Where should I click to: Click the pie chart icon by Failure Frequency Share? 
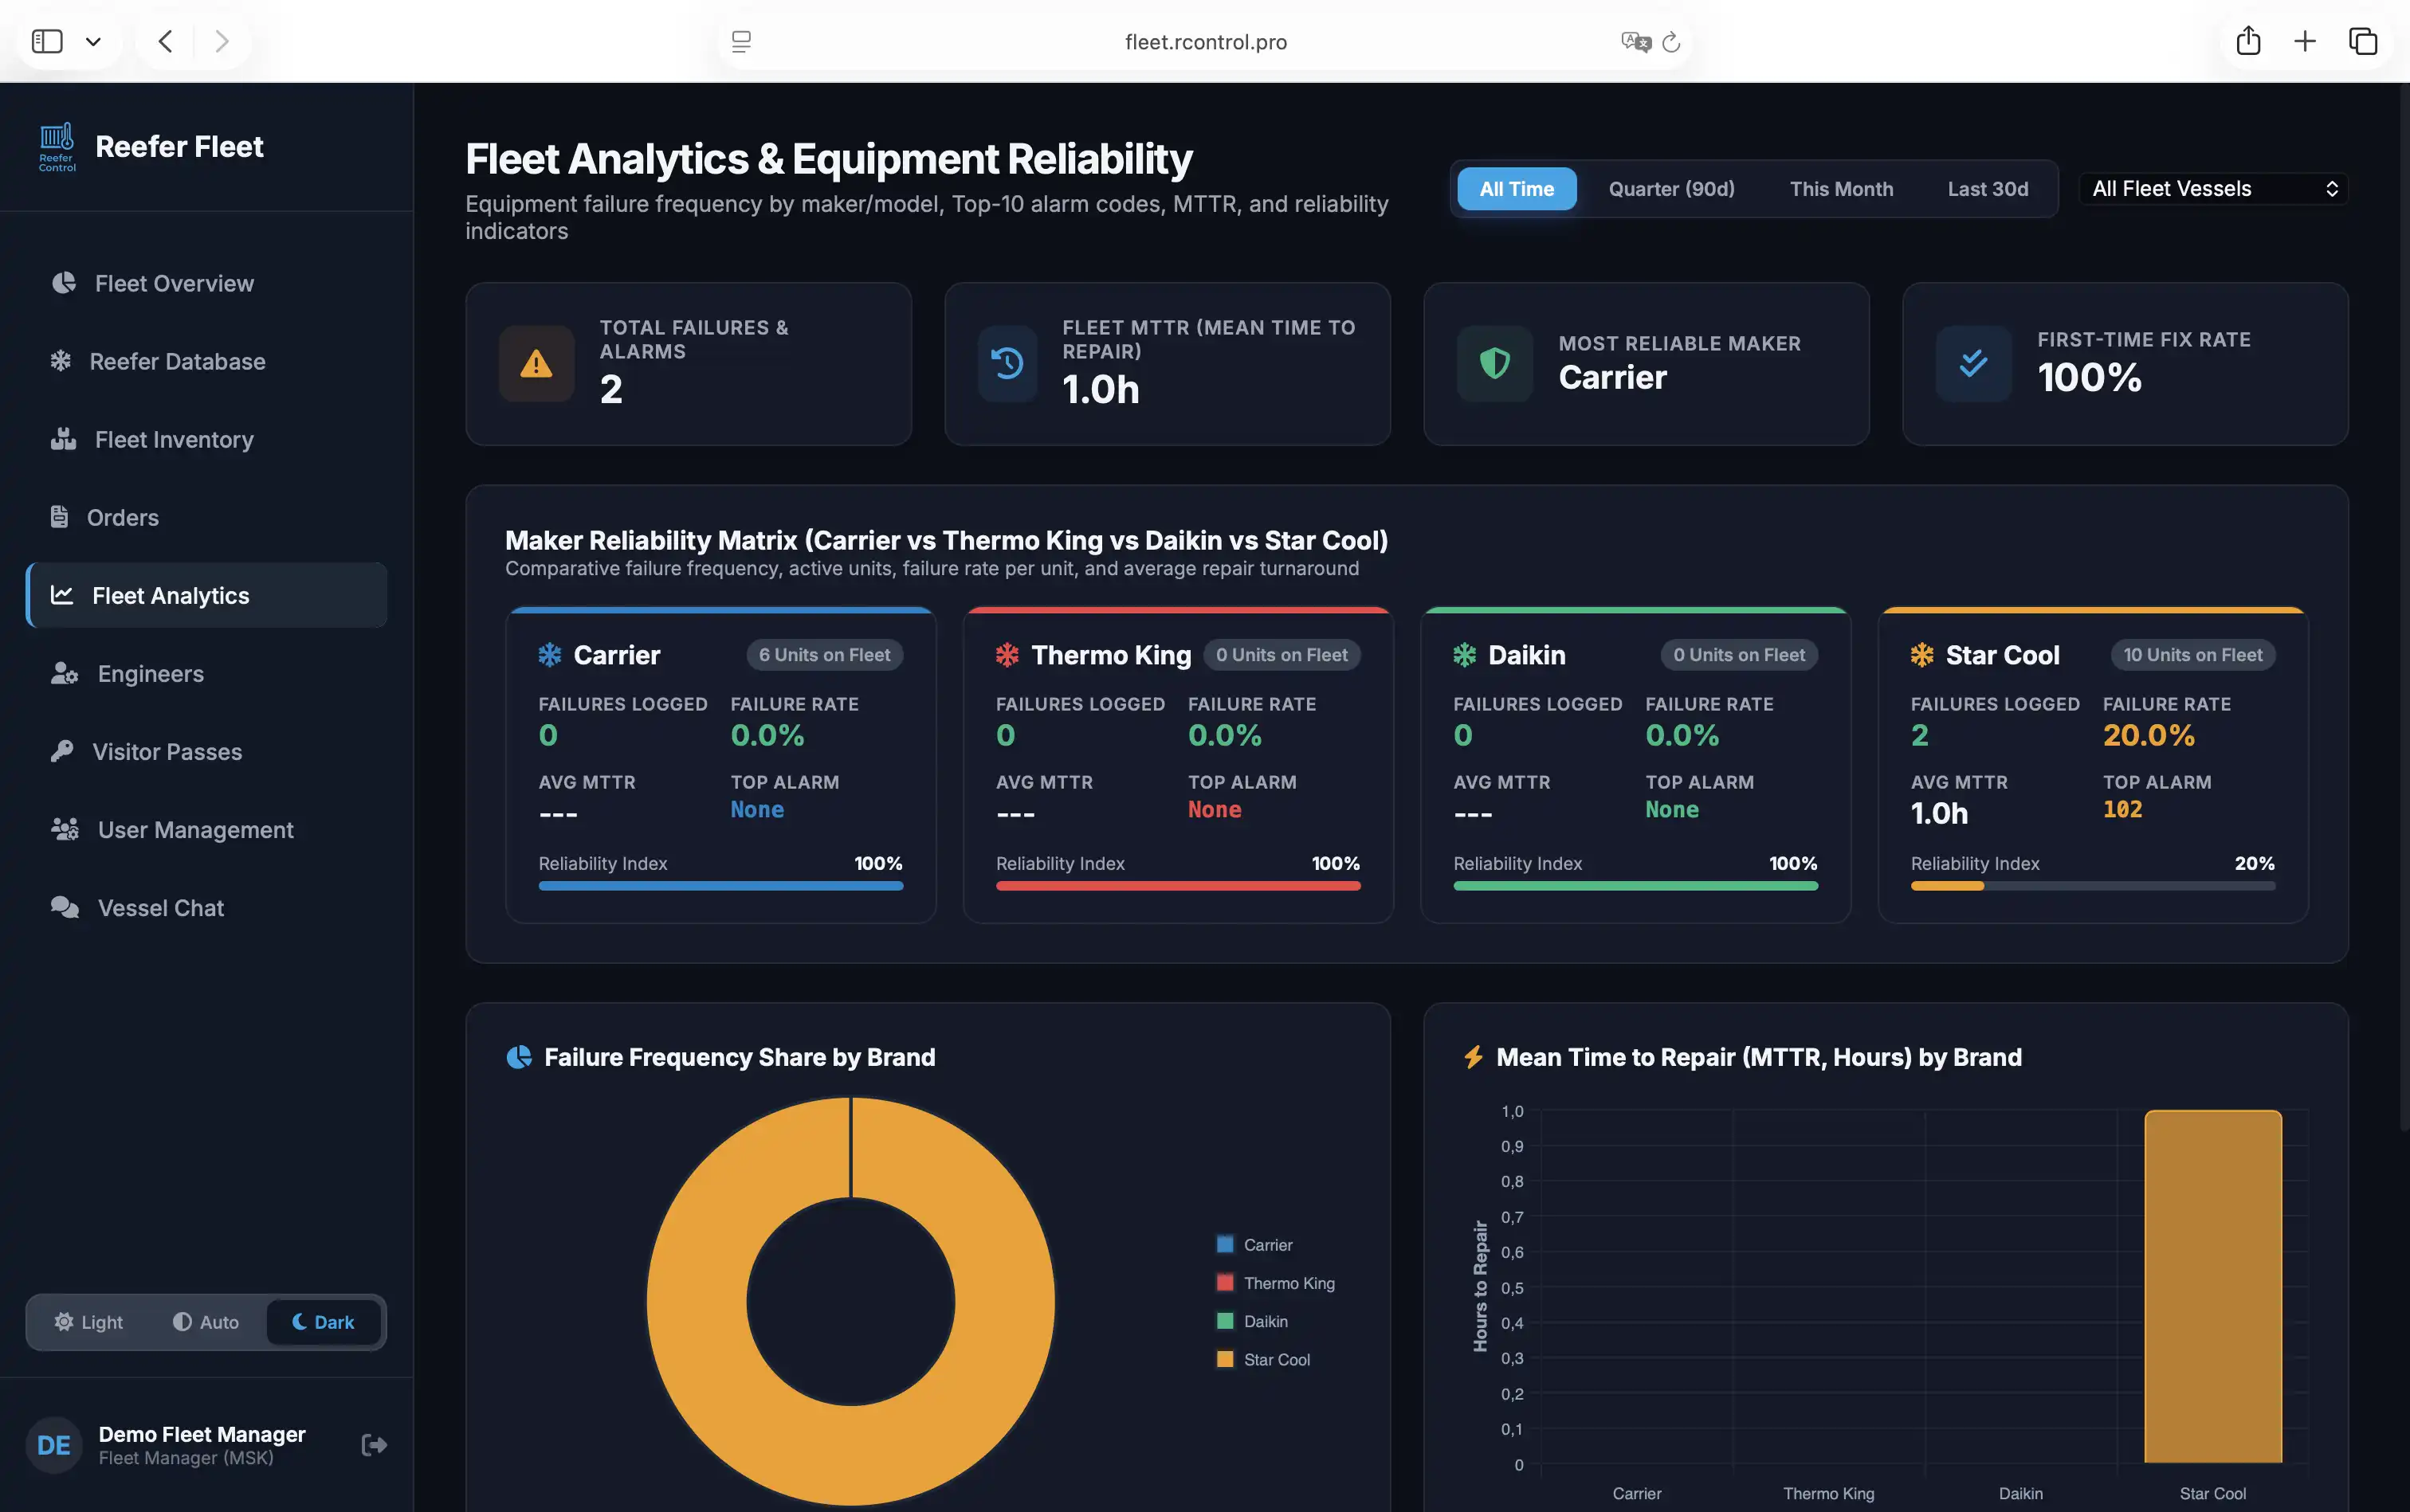[518, 1057]
